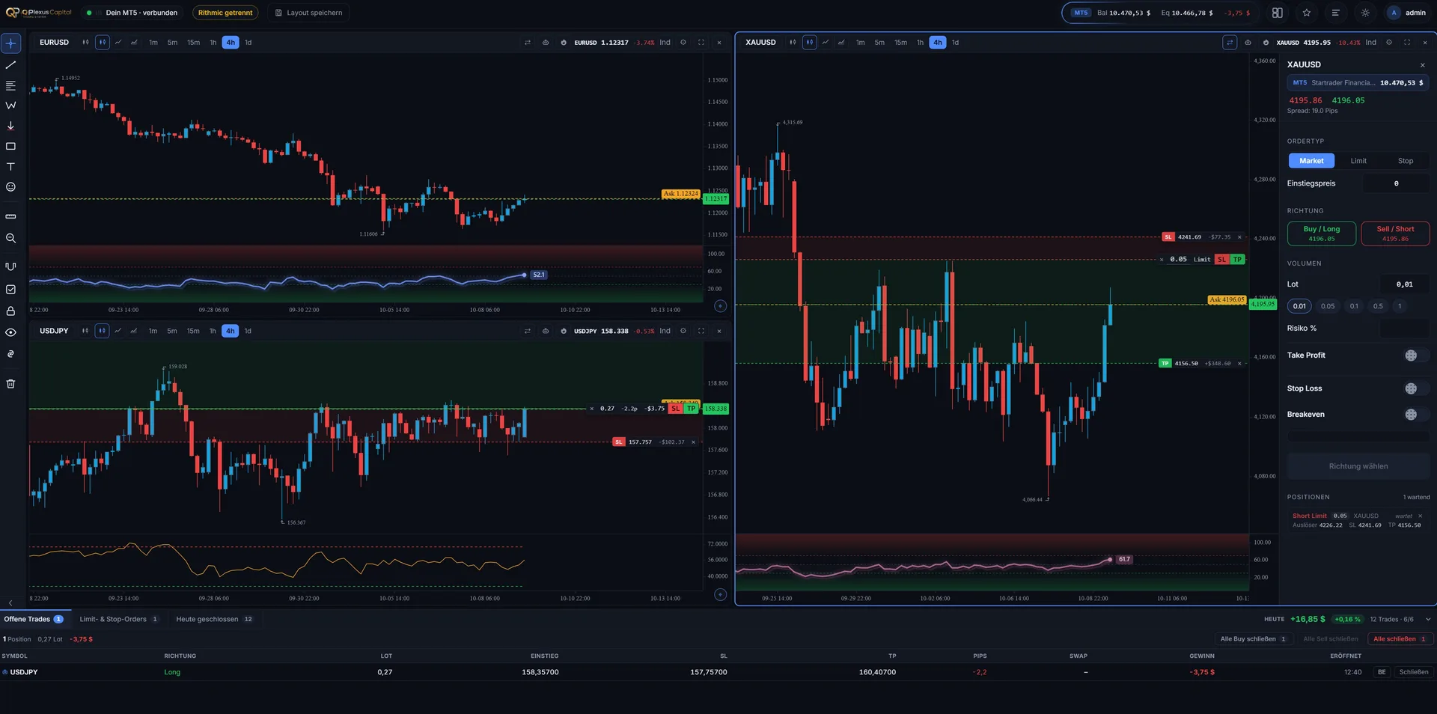Viewport: 1437px width, 714px height.
Task: Select the 0.05 lot size preset
Action: 1328,306
